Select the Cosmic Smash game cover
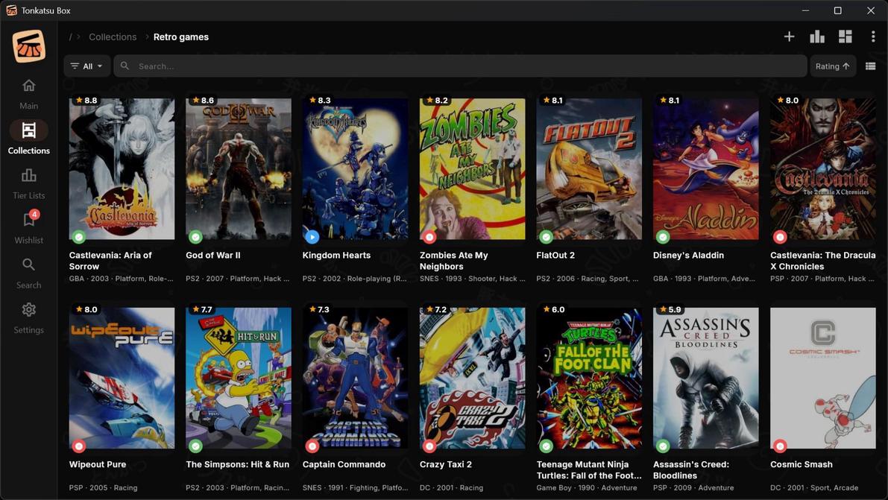 tap(822, 378)
